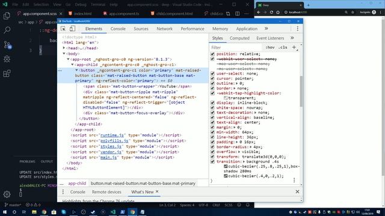Toggle the text-align: center checkbox
Screen dimensions: 385x216
212,122
